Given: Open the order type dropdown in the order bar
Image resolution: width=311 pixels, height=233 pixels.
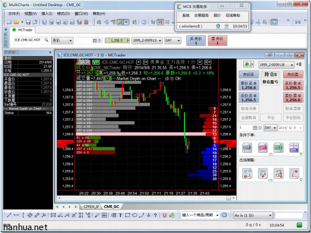Looking at the screenshot, I should point(62,40).
